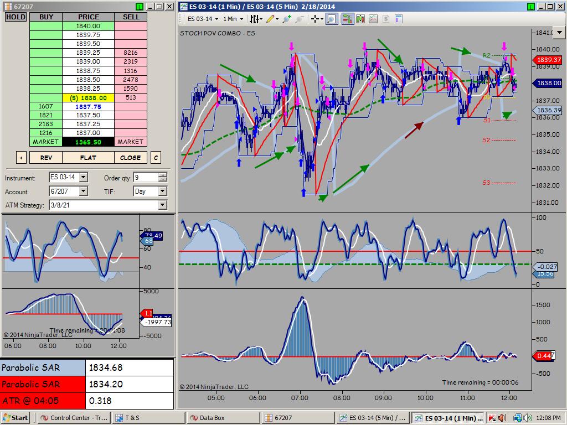The height and width of the screenshot is (425, 567).
Task: Click the REV button
Action: pos(46,158)
